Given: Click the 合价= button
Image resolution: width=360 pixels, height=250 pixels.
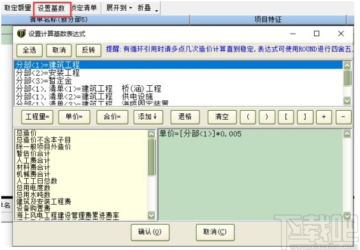Looking at the screenshot, I should (112, 117).
